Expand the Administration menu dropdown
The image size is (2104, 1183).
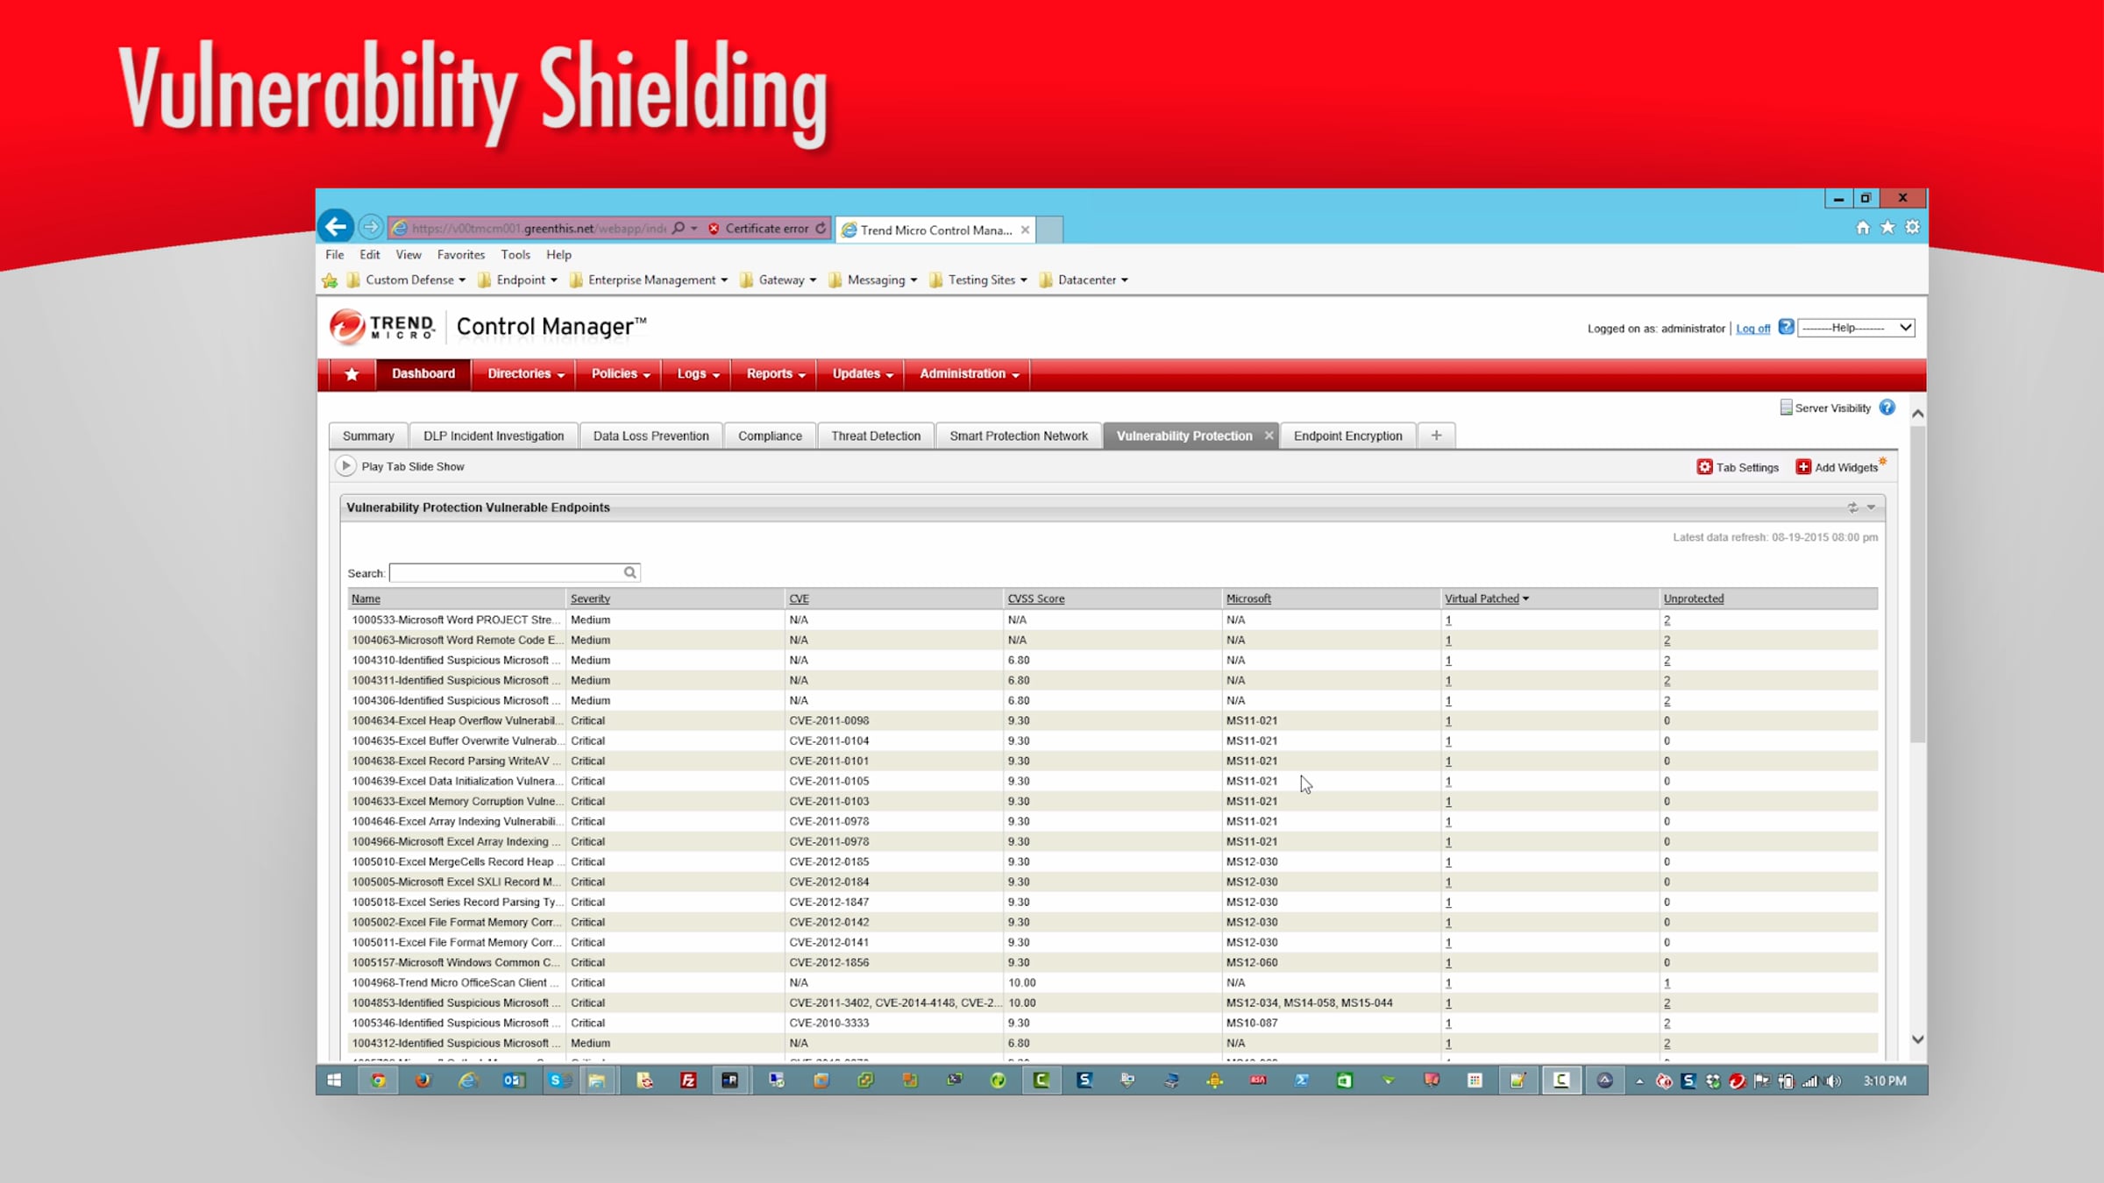[x=968, y=374]
